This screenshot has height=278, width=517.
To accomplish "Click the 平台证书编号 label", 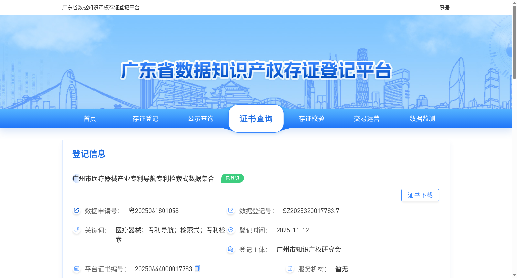I will pos(106,269).
